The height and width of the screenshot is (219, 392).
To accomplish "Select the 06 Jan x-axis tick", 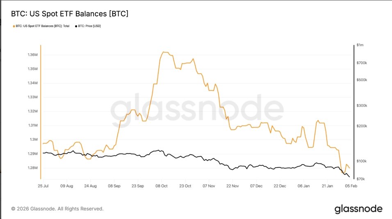I will [x=304, y=185].
